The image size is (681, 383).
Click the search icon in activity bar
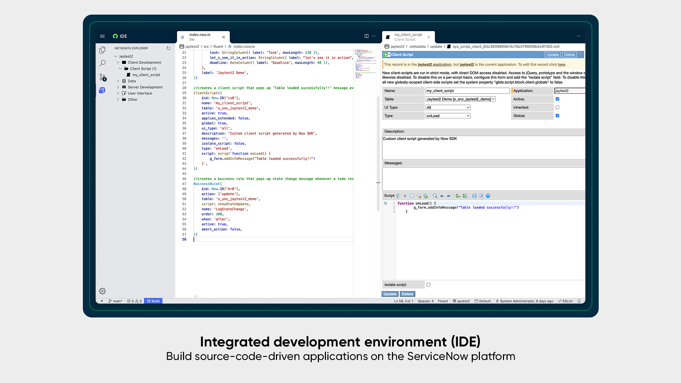[103, 63]
